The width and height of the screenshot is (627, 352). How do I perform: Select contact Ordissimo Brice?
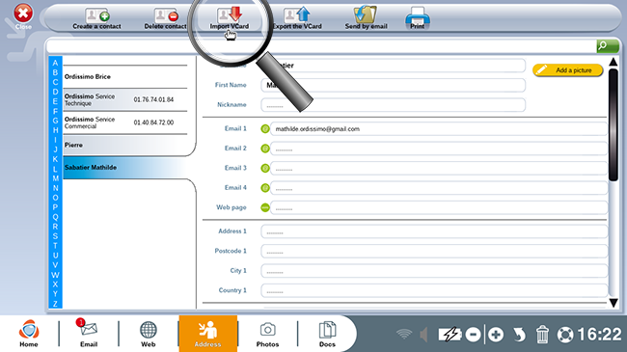[x=125, y=77]
